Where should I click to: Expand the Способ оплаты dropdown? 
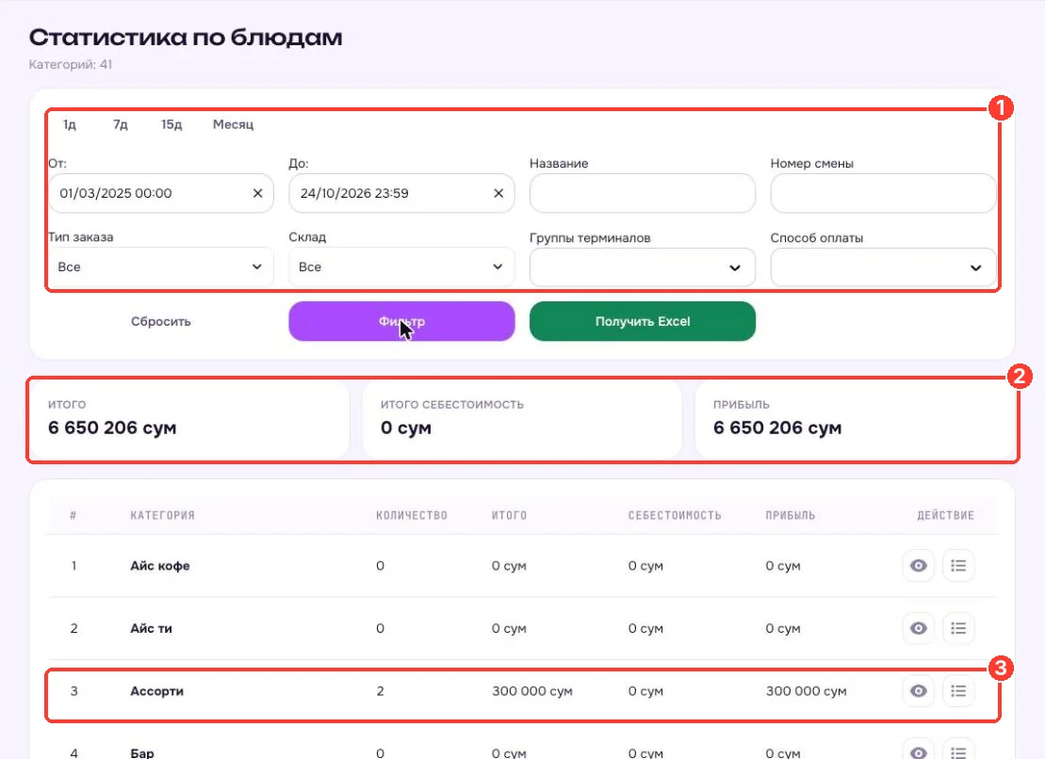point(883,267)
